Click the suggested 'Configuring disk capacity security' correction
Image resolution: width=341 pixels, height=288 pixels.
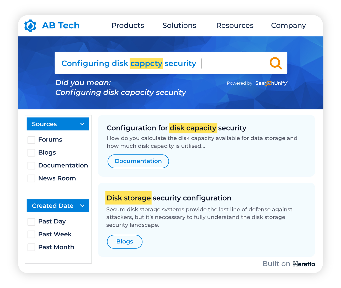[121, 93]
